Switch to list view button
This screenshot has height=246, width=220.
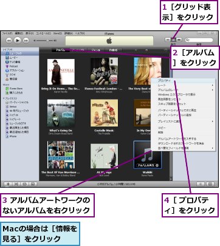168,40
